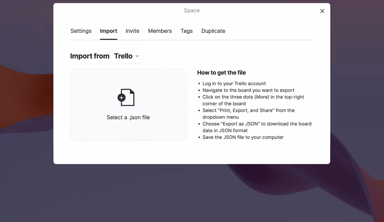Stay on the Import tab

108,31
